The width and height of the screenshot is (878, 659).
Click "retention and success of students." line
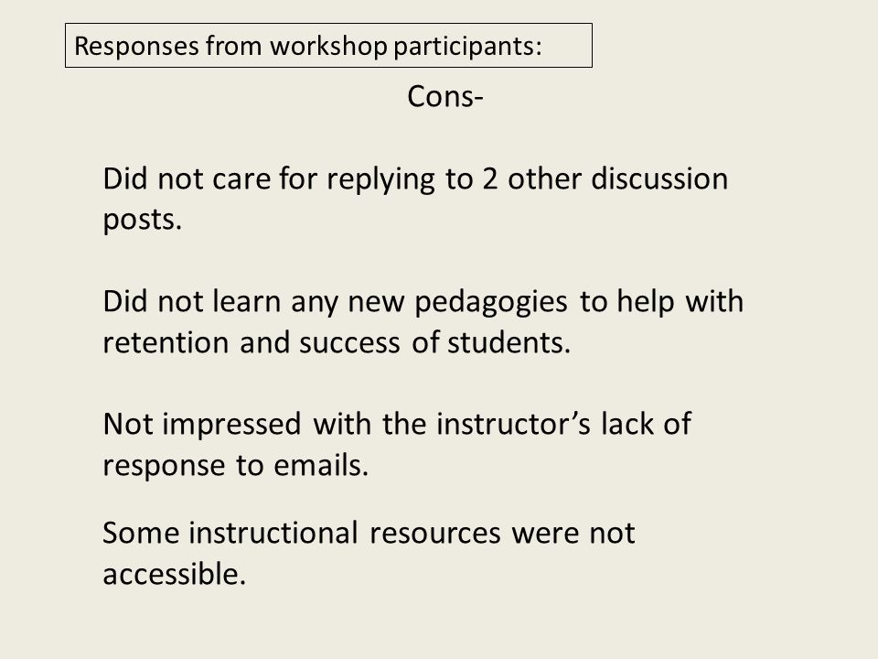tap(337, 343)
